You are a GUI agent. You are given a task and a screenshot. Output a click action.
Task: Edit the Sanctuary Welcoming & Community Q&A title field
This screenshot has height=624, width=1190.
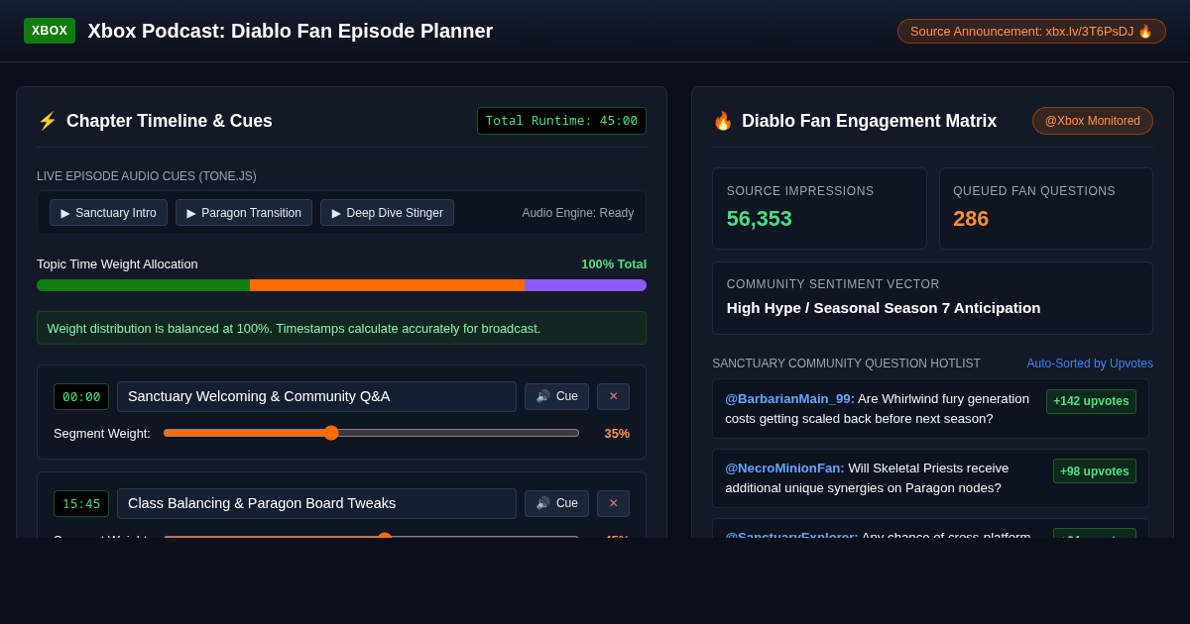click(x=316, y=396)
